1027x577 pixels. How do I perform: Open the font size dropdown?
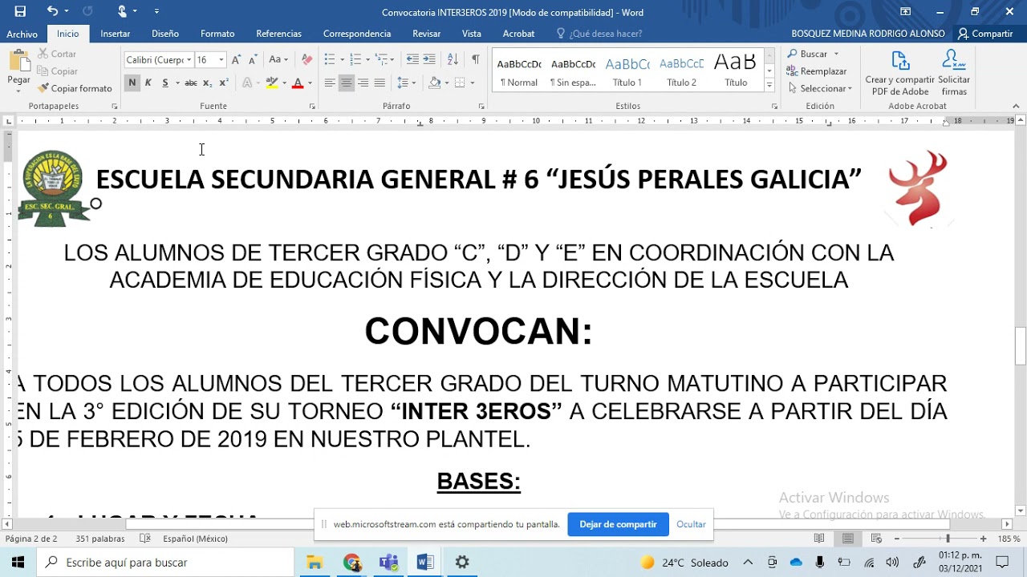pos(221,60)
